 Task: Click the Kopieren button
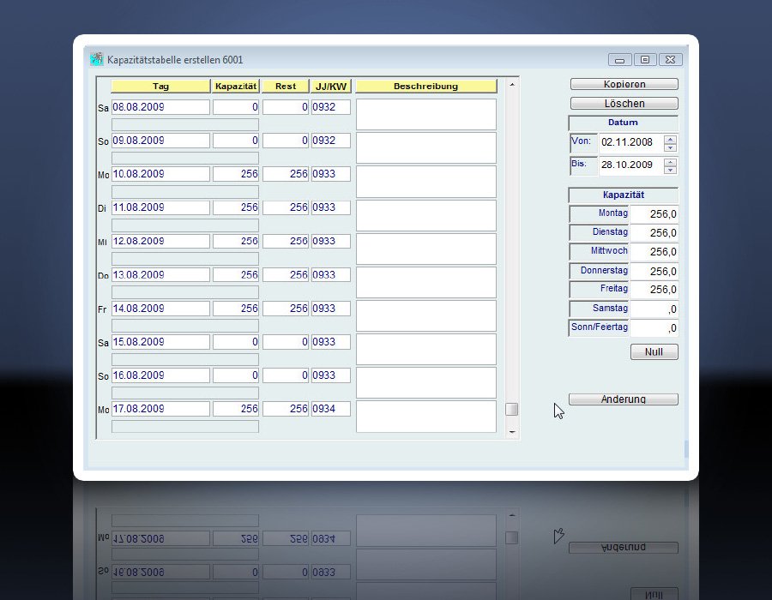[624, 84]
